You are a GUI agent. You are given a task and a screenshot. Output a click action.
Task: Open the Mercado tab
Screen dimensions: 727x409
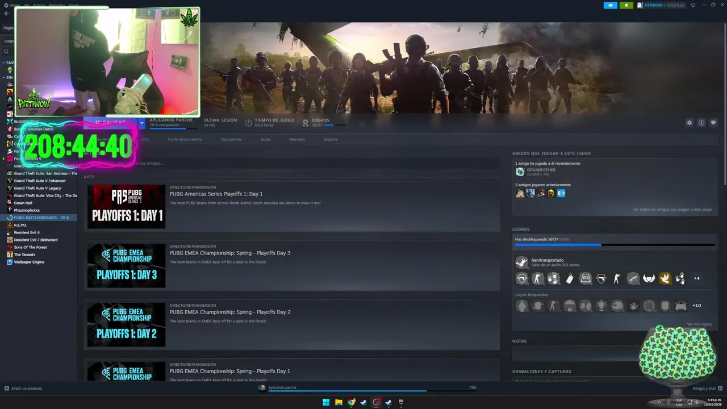coord(297,139)
